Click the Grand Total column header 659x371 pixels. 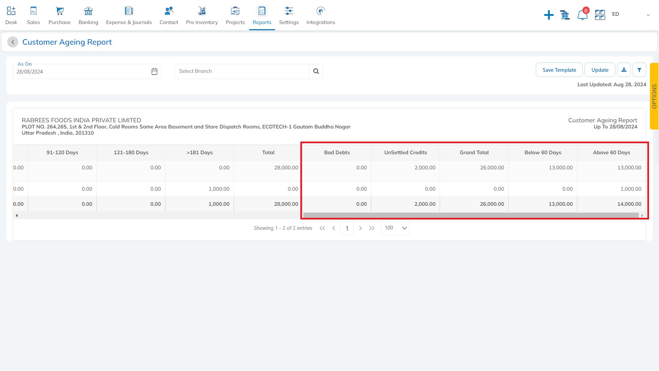tap(474, 153)
